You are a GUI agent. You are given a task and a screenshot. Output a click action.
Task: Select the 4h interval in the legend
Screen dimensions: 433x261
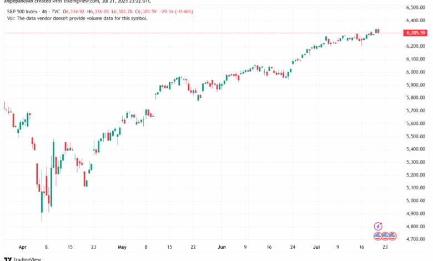coord(44,12)
